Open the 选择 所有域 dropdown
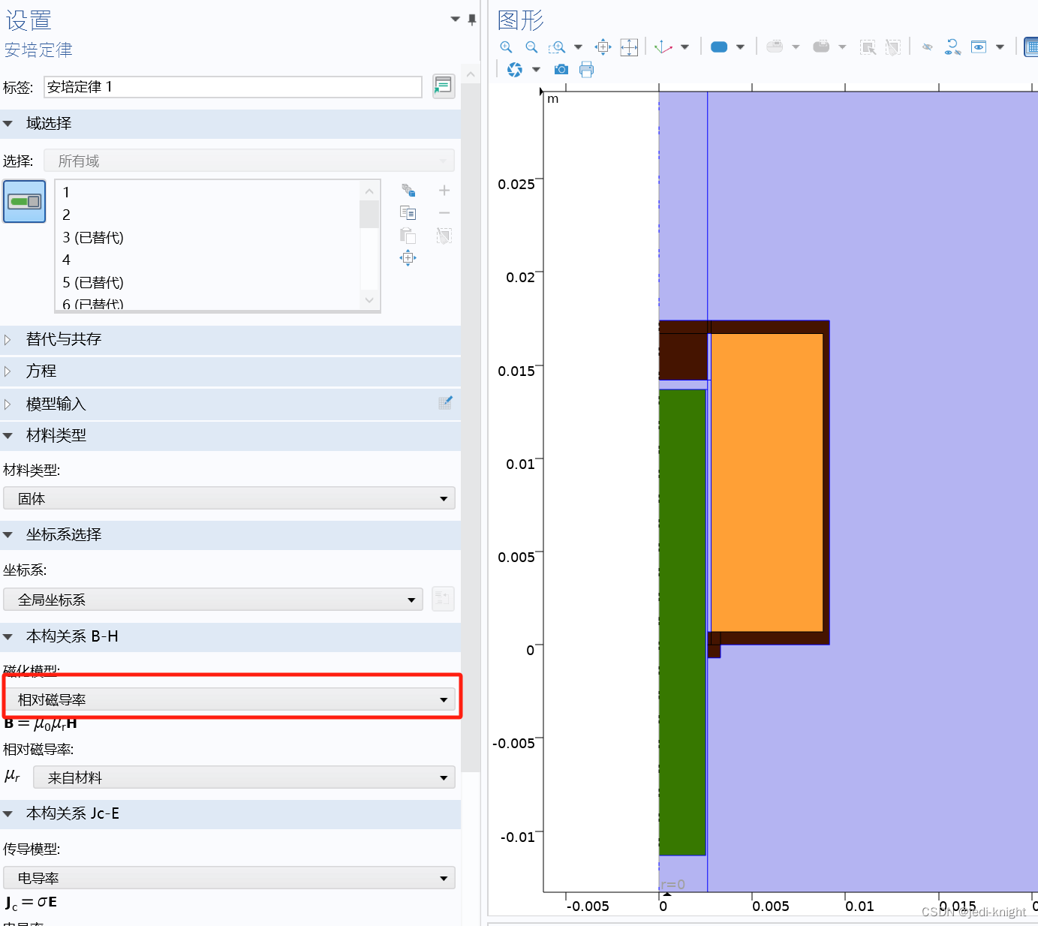 coord(249,161)
